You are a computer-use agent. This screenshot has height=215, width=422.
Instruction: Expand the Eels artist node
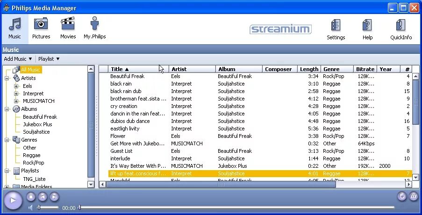point(16,86)
